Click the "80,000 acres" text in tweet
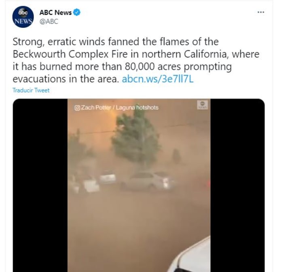 pyautogui.click(x=152, y=67)
